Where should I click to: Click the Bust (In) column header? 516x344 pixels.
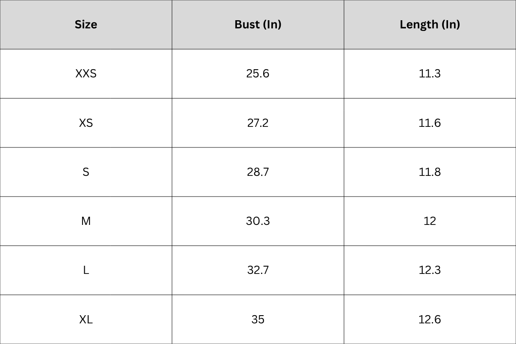[258, 25]
